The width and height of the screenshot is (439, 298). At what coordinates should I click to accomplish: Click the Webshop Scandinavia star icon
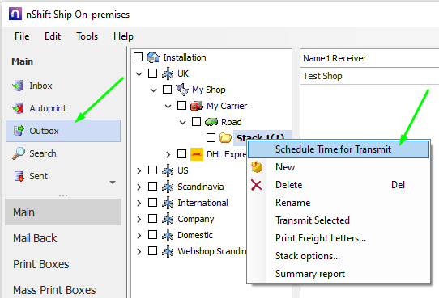(x=168, y=251)
